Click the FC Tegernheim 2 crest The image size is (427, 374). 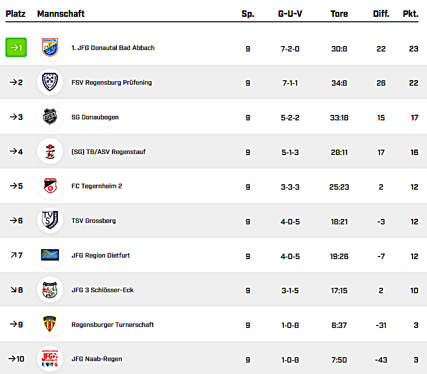click(x=50, y=186)
